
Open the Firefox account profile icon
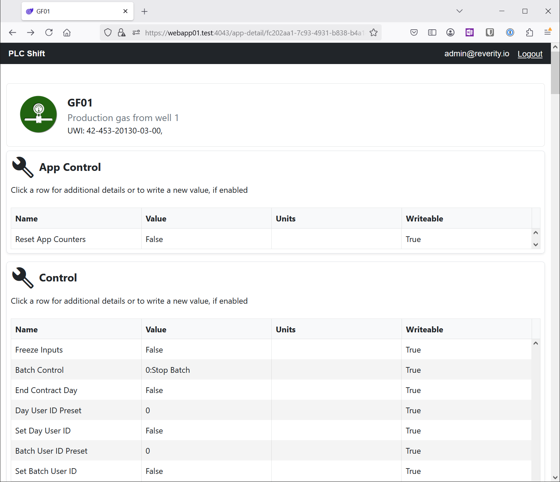click(x=450, y=33)
